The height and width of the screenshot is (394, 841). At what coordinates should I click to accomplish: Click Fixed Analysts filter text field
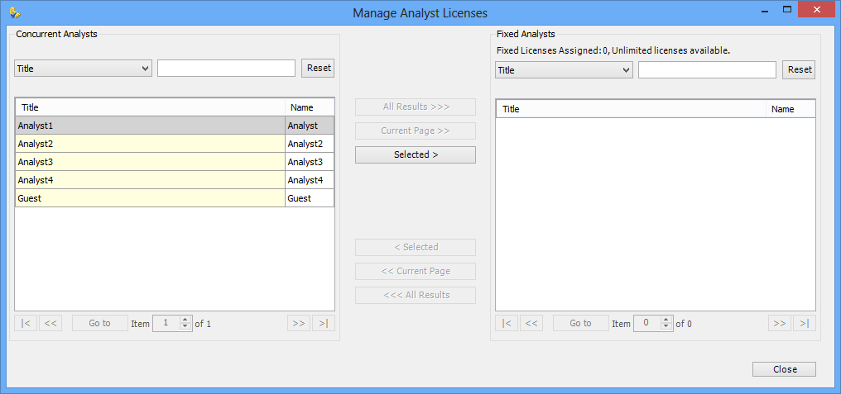707,70
